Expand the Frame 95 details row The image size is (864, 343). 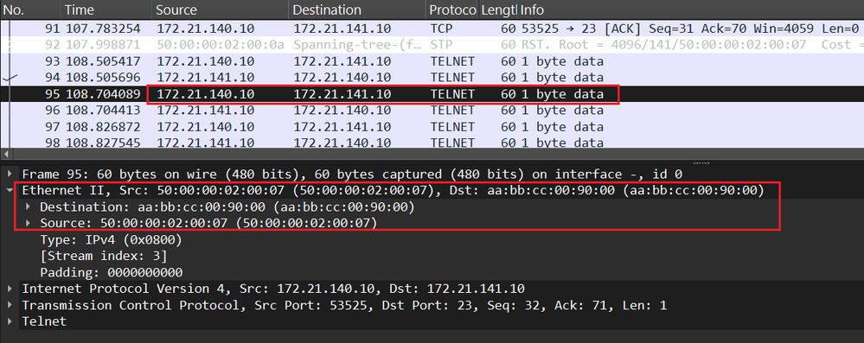(x=10, y=175)
